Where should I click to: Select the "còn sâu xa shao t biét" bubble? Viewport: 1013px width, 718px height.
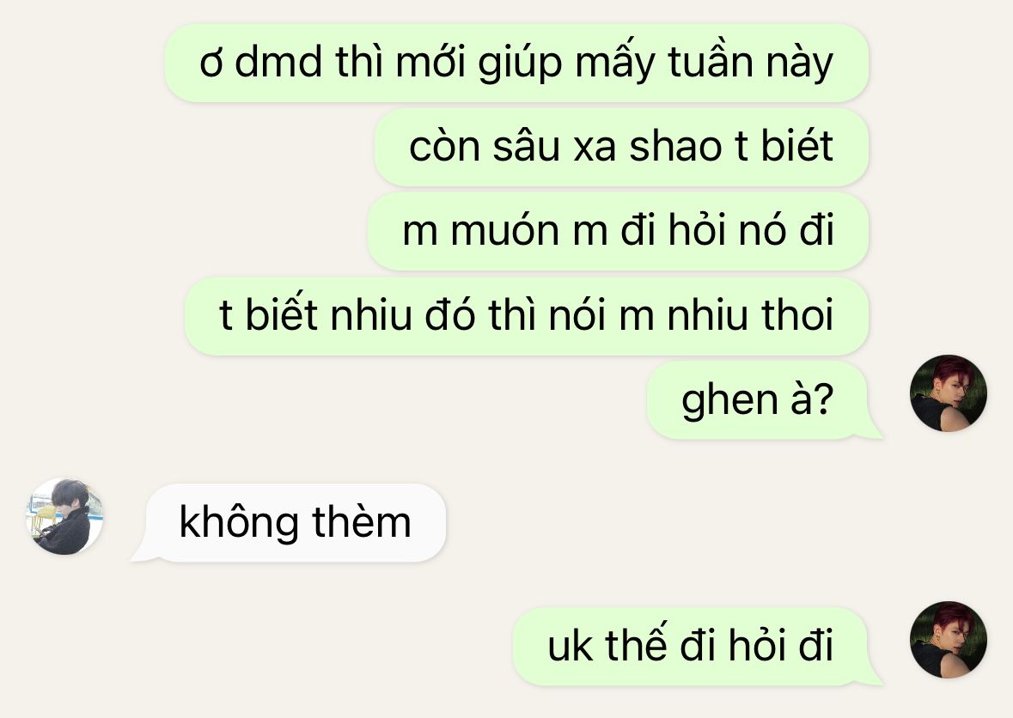[621, 147]
